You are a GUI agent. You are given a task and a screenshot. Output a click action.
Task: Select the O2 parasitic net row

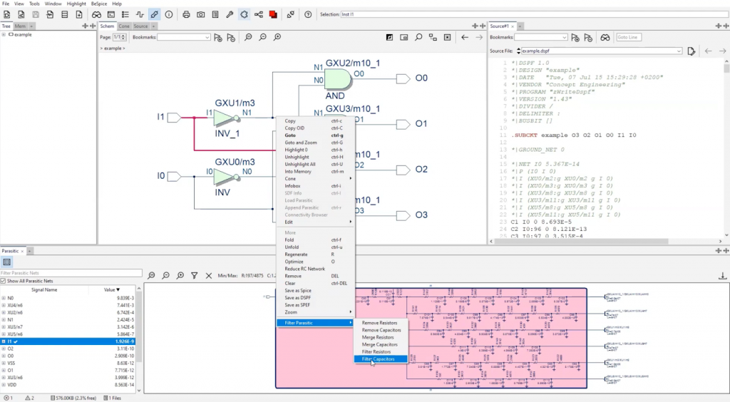(x=68, y=349)
